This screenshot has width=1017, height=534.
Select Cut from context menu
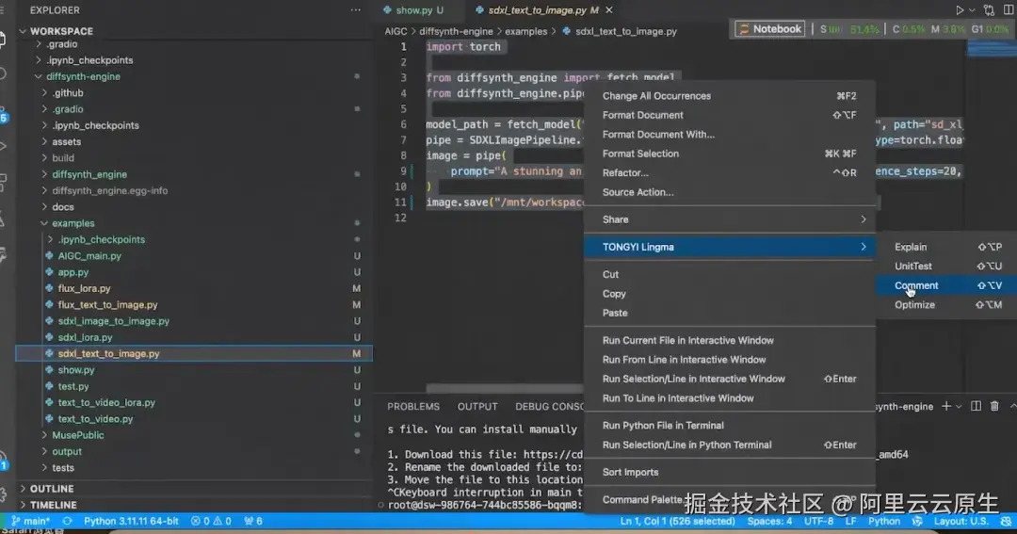pyautogui.click(x=729, y=274)
